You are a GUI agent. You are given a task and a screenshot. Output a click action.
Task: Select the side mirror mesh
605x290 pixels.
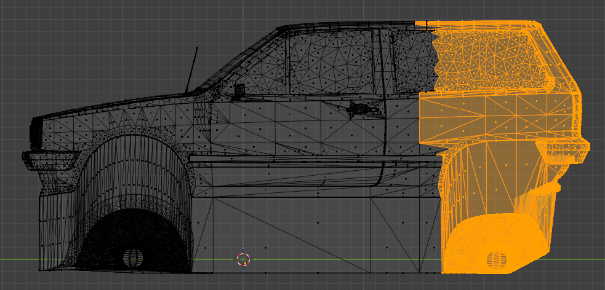(x=239, y=90)
